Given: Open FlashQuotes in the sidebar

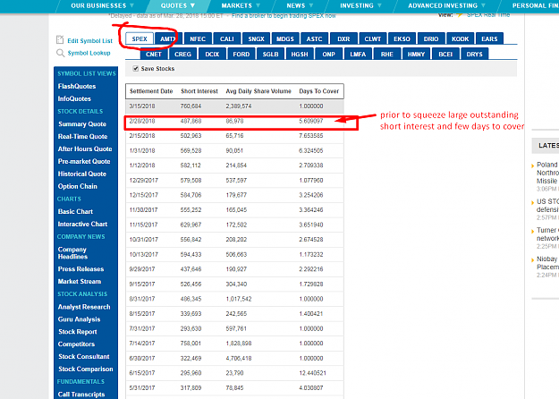Looking at the screenshot, I should [x=77, y=86].
